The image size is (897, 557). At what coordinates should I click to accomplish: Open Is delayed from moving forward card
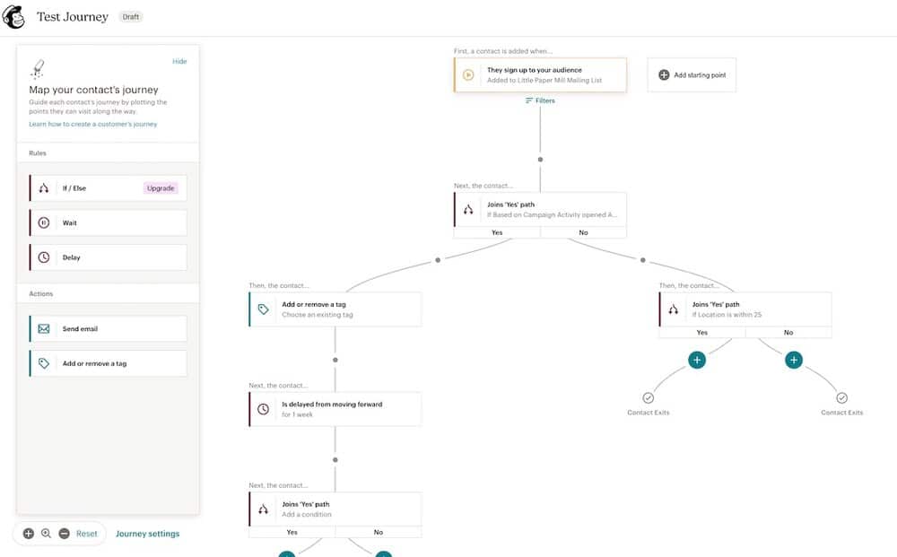click(x=335, y=409)
